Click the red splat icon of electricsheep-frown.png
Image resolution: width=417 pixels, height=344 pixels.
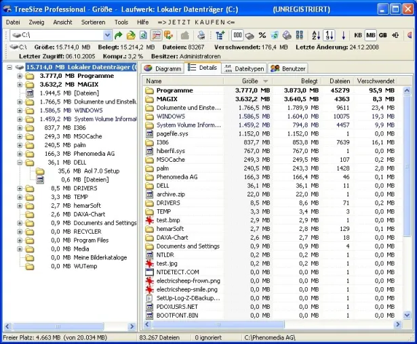[x=149, y=281]
